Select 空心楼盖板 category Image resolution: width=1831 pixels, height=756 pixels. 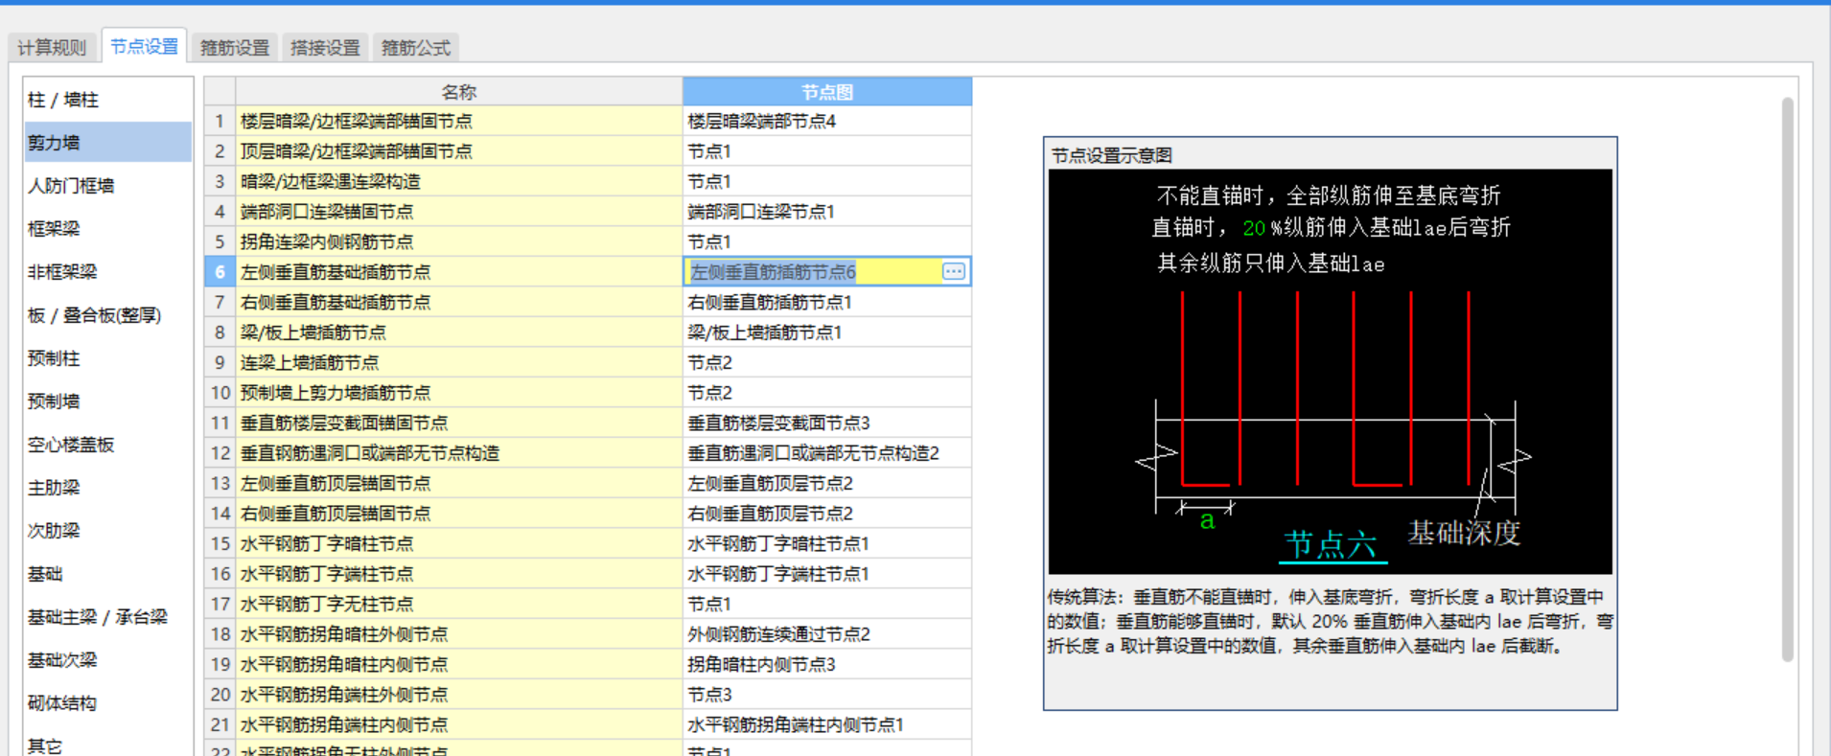click(107, 445)
